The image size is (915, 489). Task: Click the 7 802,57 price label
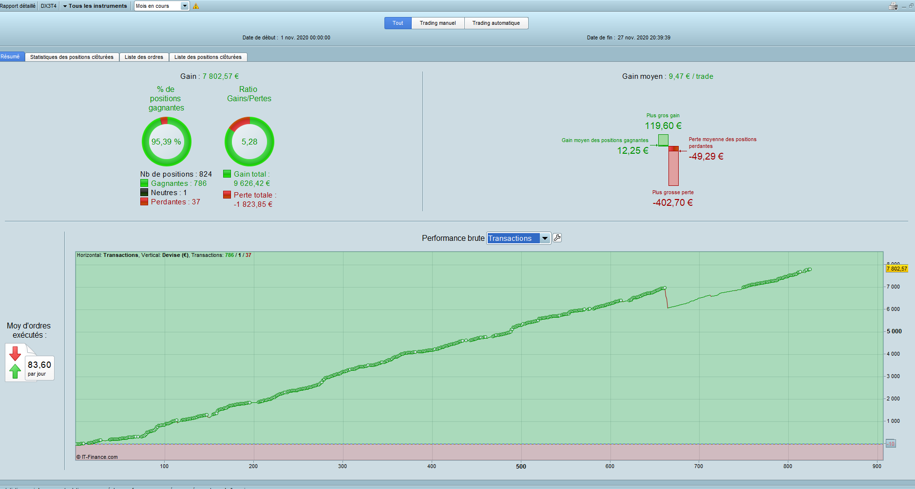click(x=896, y=269)
